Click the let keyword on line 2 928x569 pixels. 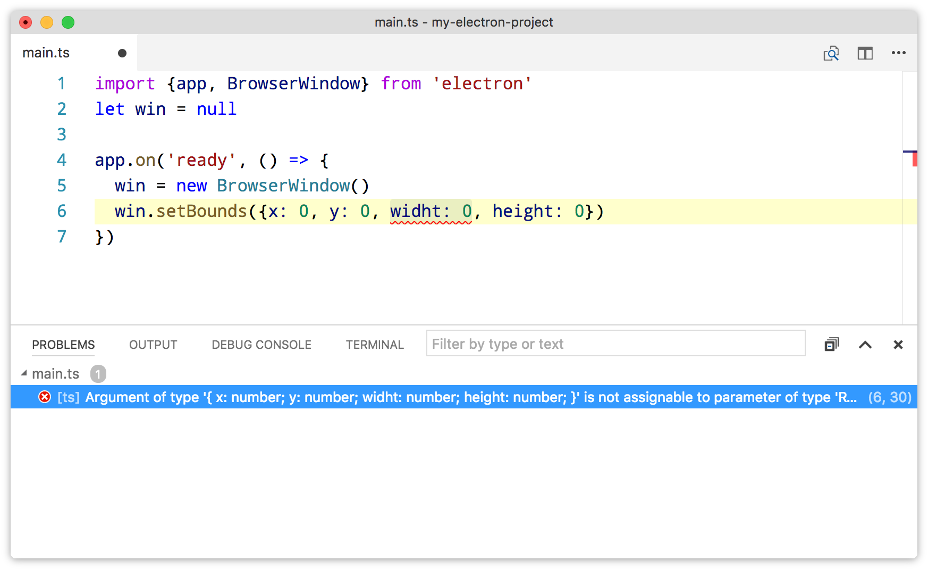(109, 109)
